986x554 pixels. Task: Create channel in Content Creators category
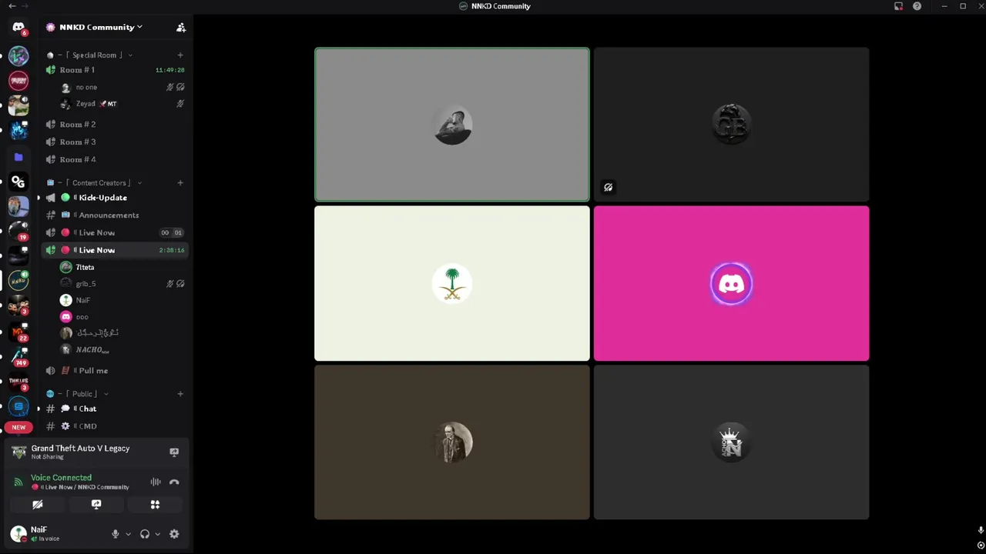180,183
